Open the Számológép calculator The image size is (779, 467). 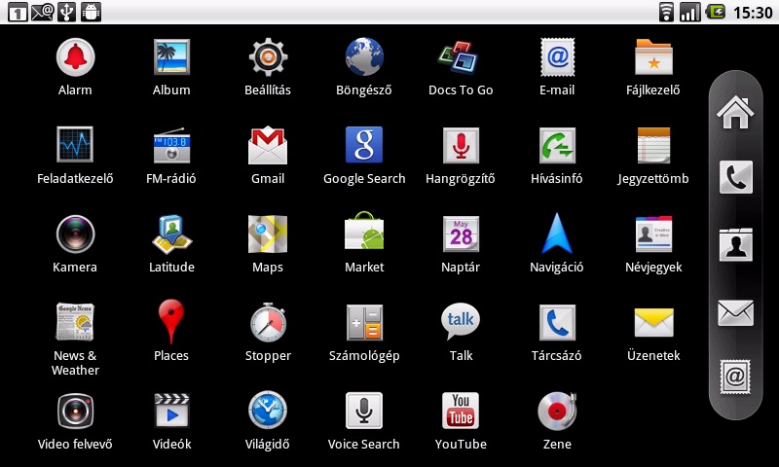point(363,324)
